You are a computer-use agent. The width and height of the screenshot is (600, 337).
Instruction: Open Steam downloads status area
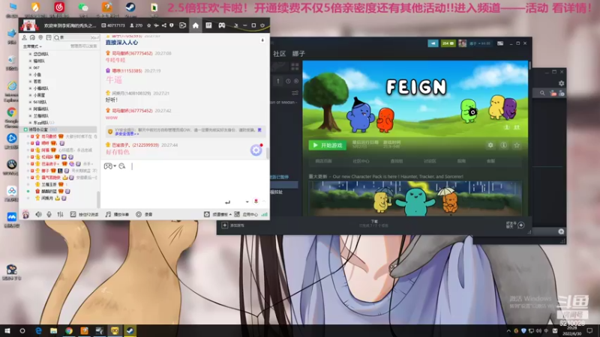(373, 224)
